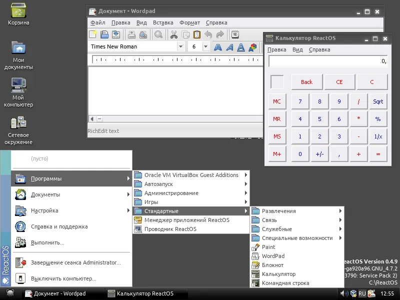The width and height of the screenshot is (400, 300).
Task: Open the Справка menu in Calculator
Action: point(319,49)
